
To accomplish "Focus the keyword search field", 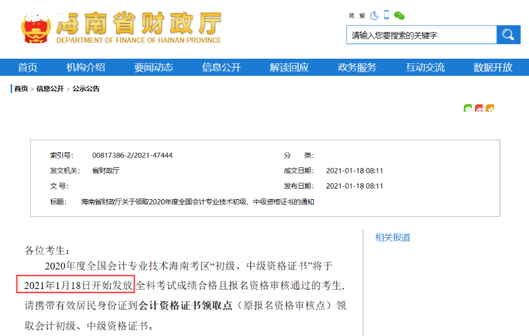I will pyautogui.click(x=421, y=35).
